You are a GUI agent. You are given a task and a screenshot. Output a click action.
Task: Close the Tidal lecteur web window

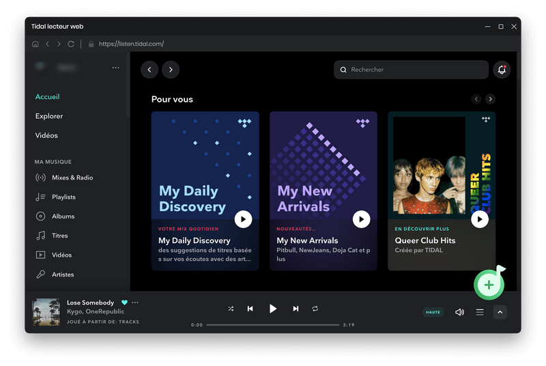pyautogui.click(x=514, y=27)
